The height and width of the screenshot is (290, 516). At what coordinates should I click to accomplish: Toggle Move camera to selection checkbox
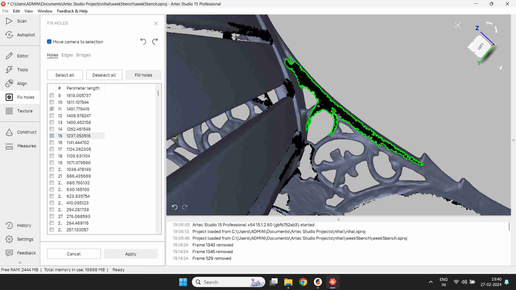49,41
